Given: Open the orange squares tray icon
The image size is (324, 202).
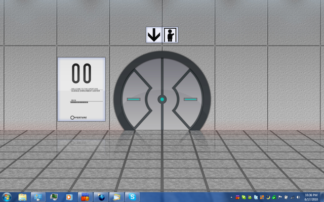Looking at the screenshot, I should [x=262, y=197].
